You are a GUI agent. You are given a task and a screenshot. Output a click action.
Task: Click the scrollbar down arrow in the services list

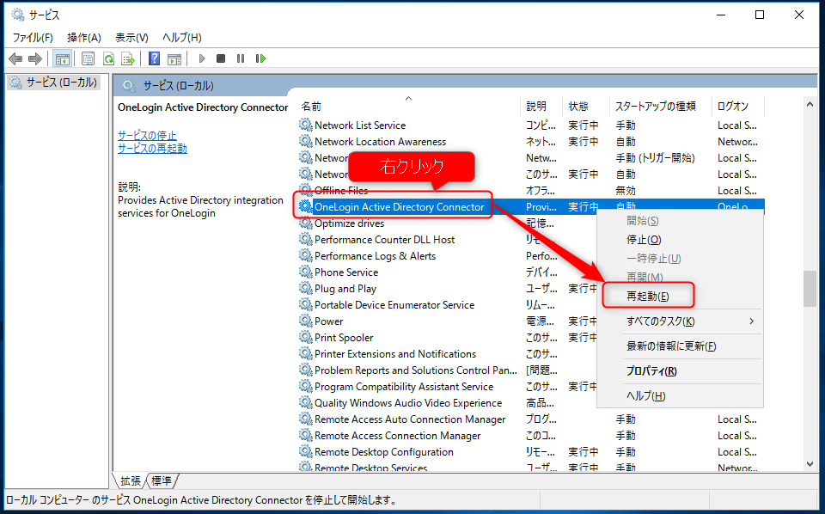click(810, 463)
